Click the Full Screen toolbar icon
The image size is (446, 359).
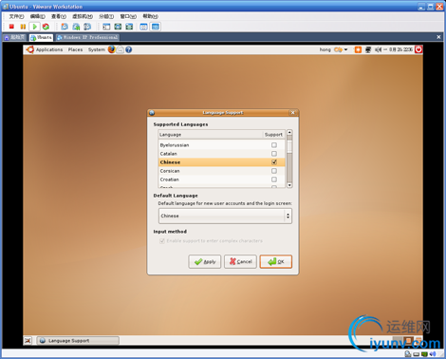click(x=129, y=27)
